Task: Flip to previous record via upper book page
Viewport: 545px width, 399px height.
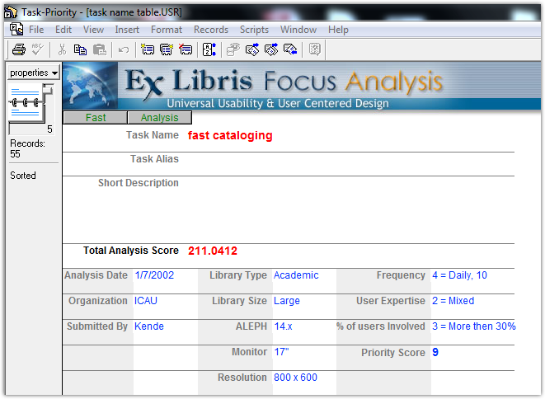Action: click(x=25, y=92)
